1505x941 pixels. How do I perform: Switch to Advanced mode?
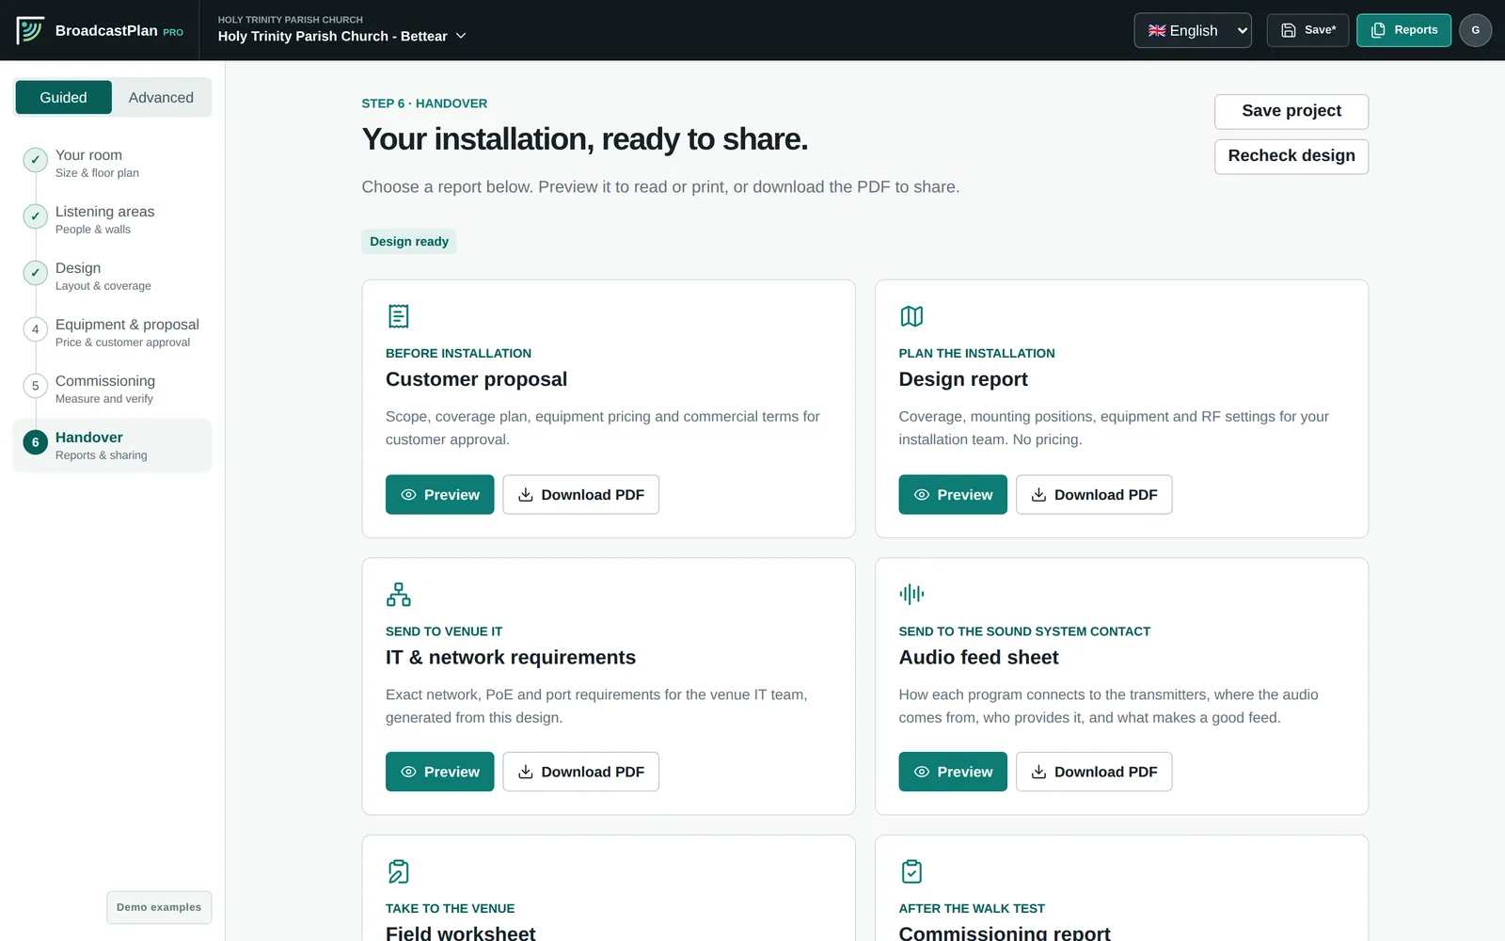[161, 98]
